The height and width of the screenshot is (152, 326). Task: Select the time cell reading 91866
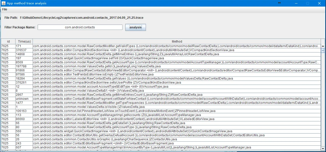[x=24, y=70]
